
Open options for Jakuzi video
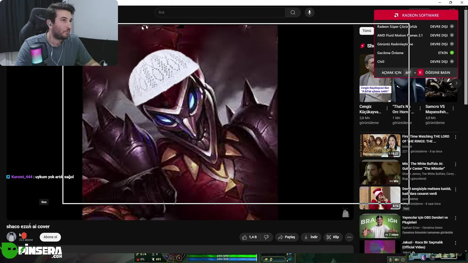point(456,243)
